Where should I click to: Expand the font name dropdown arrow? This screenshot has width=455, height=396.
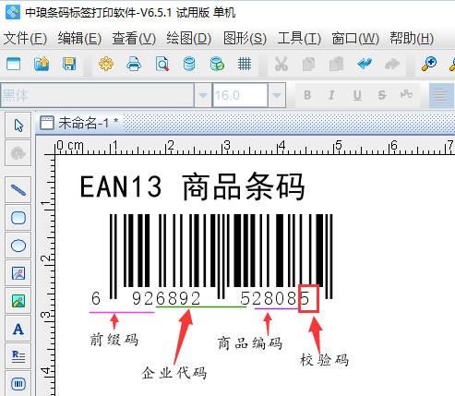point(203,95)
